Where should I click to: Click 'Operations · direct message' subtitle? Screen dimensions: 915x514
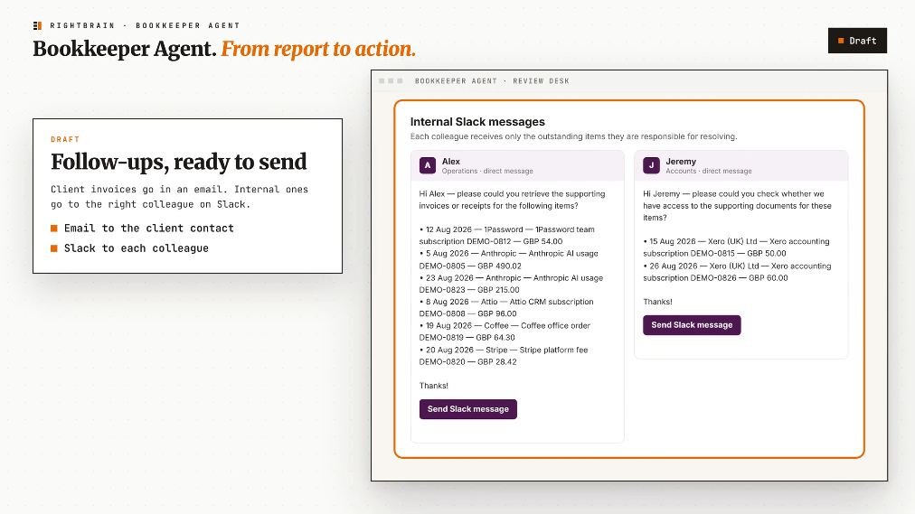tap(487, 172)
